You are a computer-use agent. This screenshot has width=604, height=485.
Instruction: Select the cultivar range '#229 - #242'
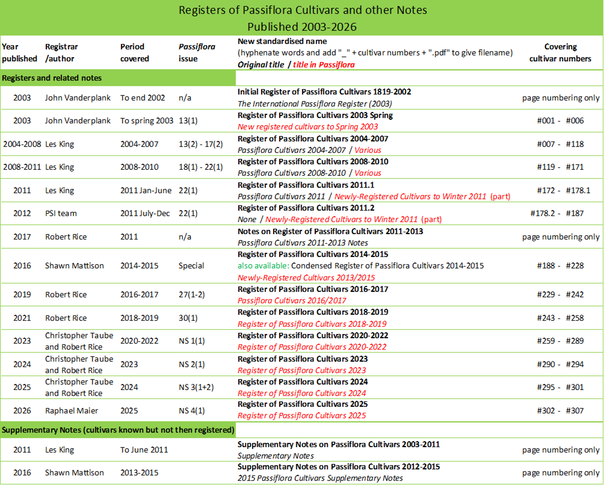[x=560, y=294]
